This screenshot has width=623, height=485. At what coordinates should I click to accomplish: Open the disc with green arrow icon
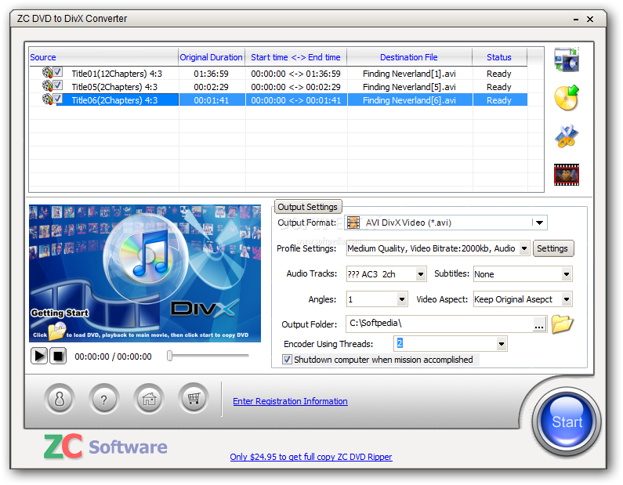567,98
